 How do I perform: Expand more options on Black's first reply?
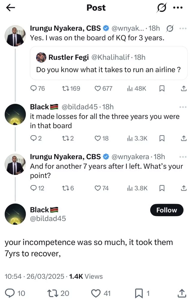pyautogui.click(x=183, y=107)
